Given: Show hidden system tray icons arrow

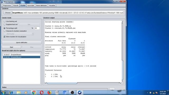Looking at the screenshot, I should coord(147,93).
